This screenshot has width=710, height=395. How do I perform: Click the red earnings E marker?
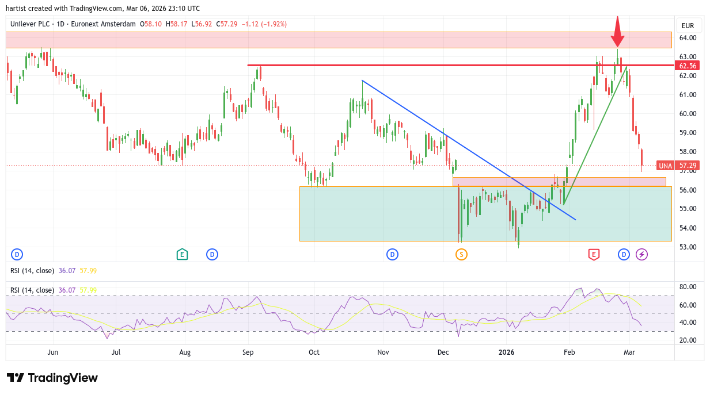tap(593, 254)
